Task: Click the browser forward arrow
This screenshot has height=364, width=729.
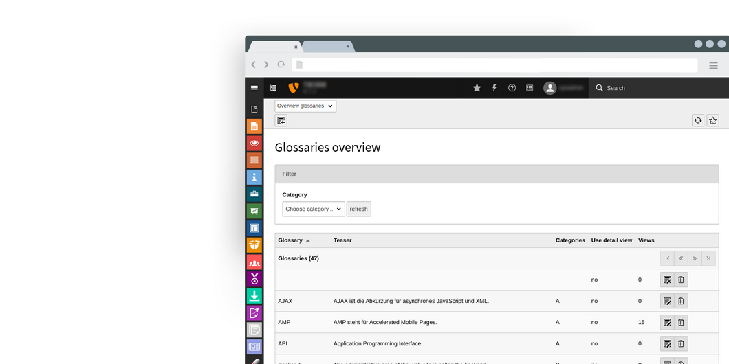Action: pos(266,65)
